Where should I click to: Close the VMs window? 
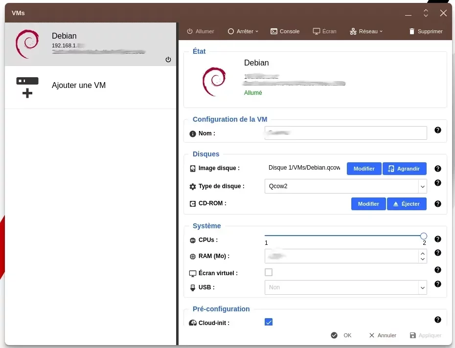click(x=443, y=13)
